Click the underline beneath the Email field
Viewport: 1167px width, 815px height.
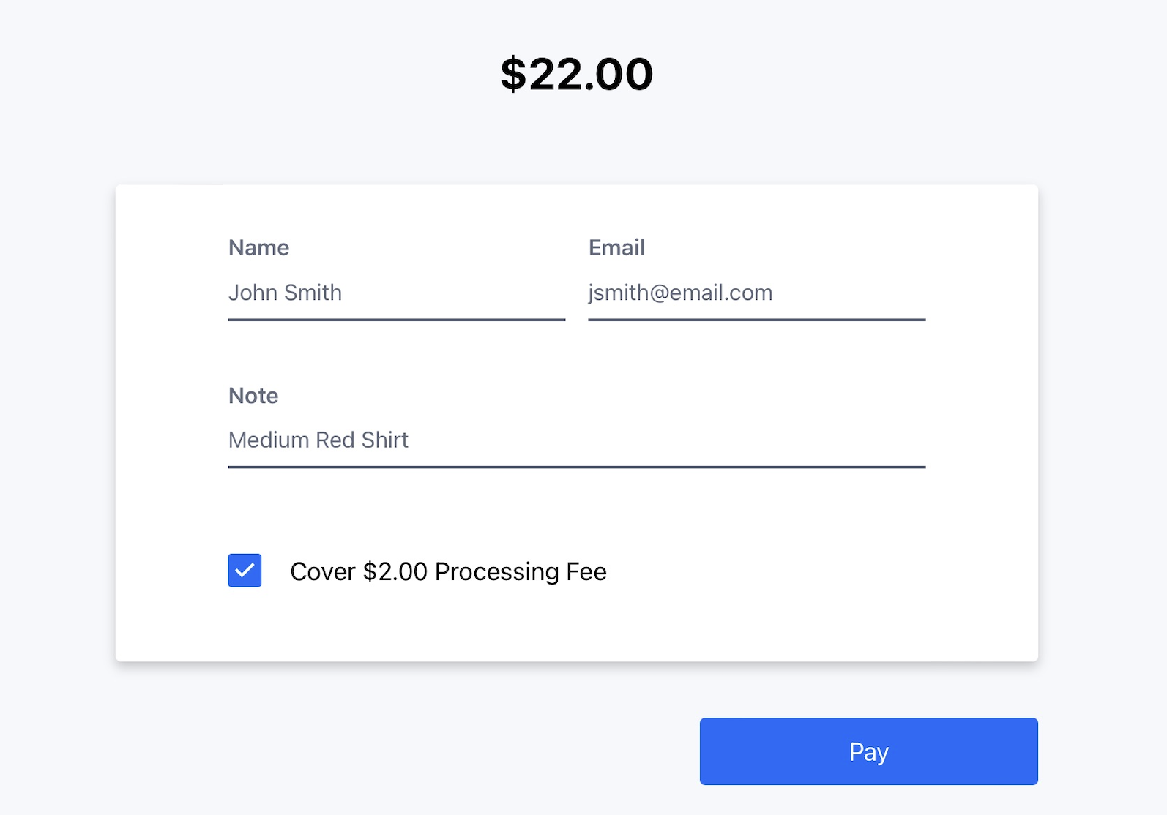point(756,320)
